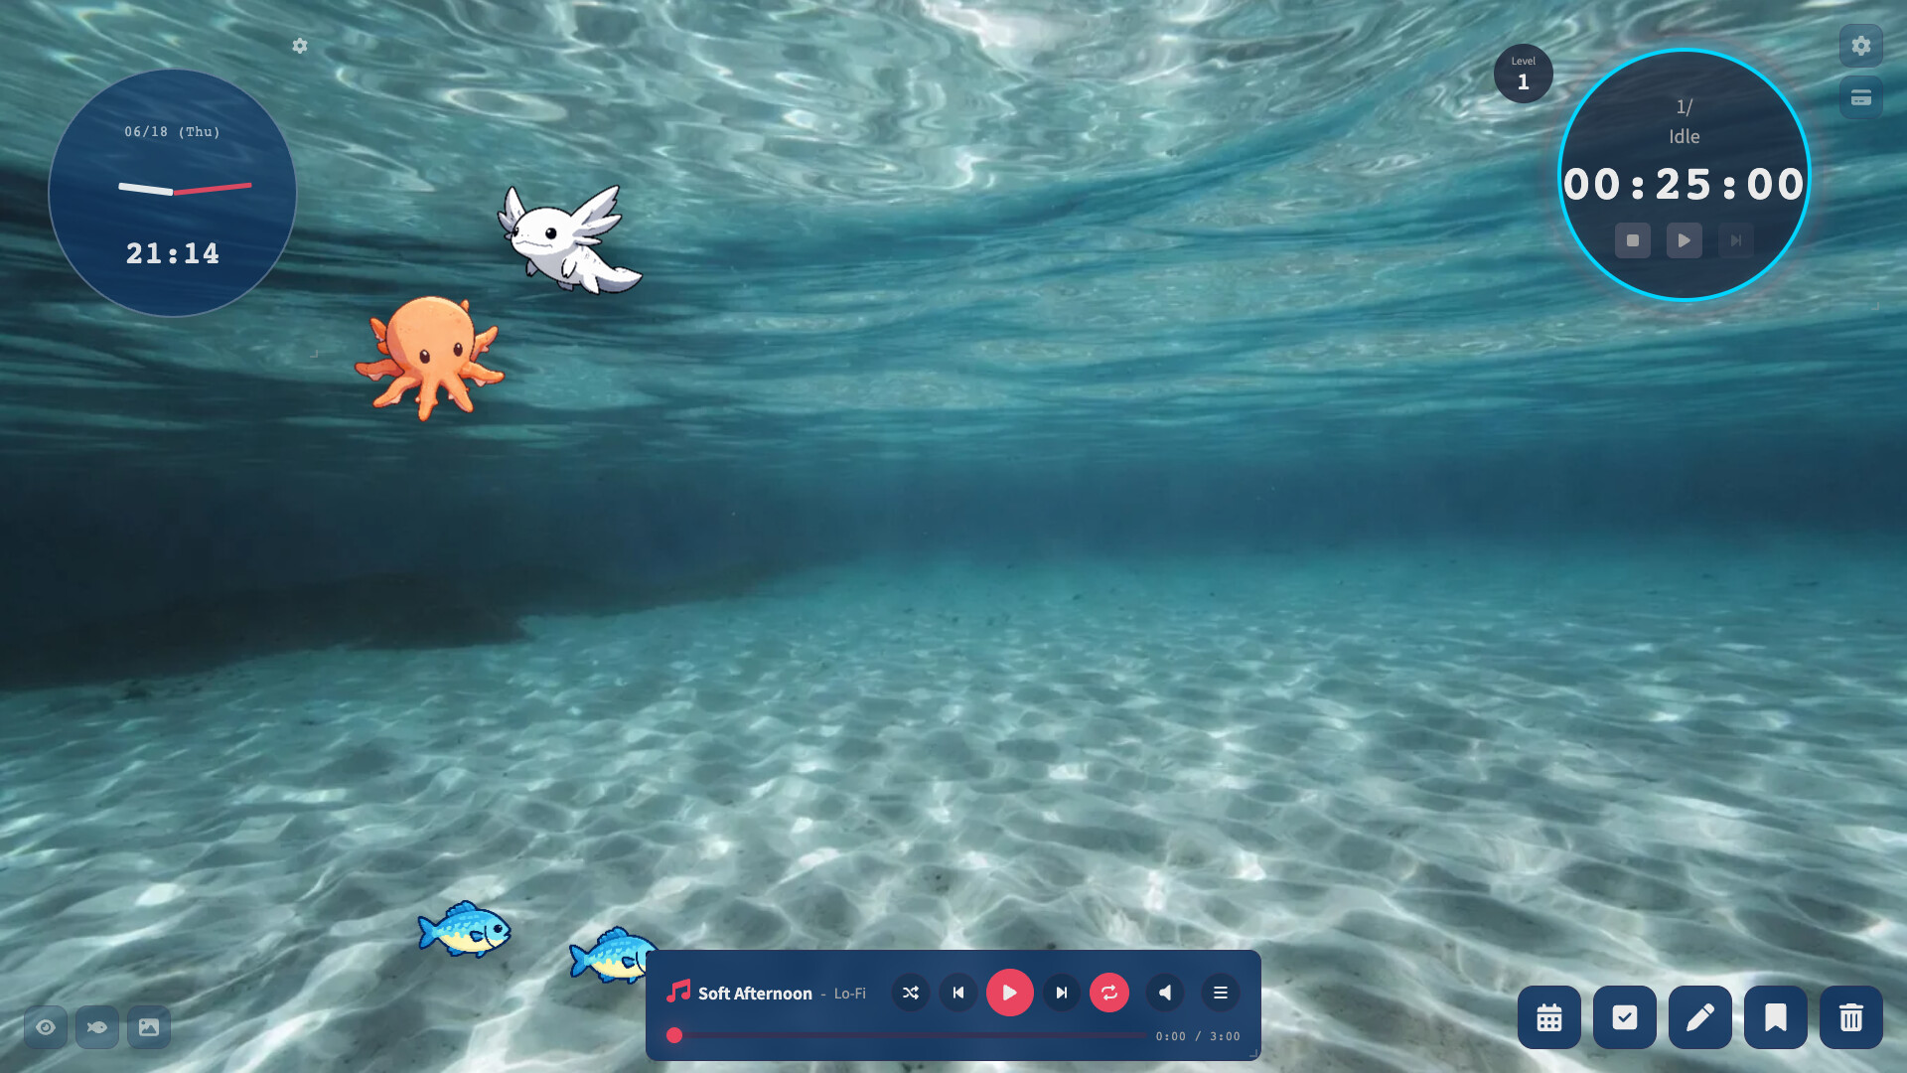Click the music progress slider handle
Image resolution: width=1907 pixels, height=1073 pixels.
pyautogui.click(x=674, y=1035)
